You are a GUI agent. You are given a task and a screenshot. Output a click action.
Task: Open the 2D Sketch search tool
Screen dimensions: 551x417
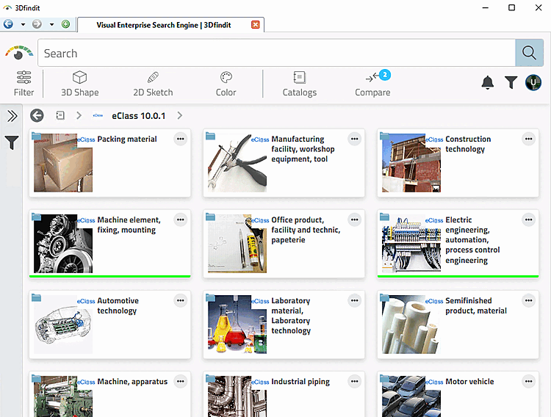pyautogui.click(x=153, y=84)
